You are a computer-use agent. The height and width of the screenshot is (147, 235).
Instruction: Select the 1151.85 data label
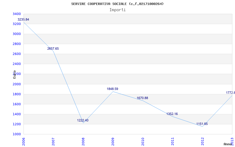point(202,124)
